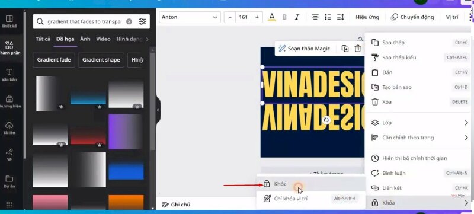Screen dimensions: 474x214
Task: Open the Dự án projects sidebar tab
Action: pyautogui.click(x=9, y=181)
